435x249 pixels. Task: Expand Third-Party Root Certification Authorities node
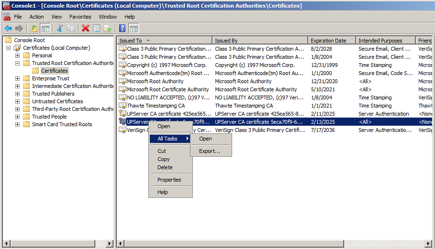tap(18, 109)
